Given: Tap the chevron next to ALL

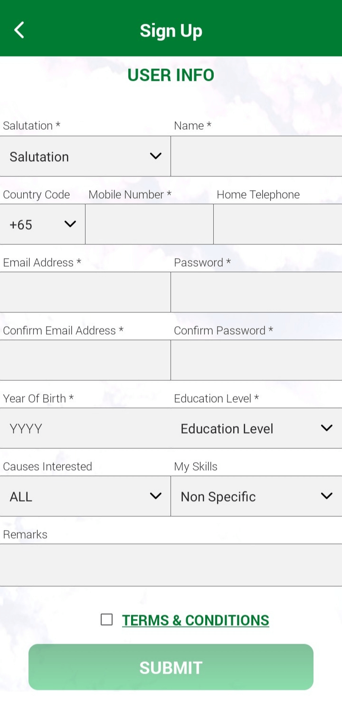Looking at the screenshot, I should (156, 496).
